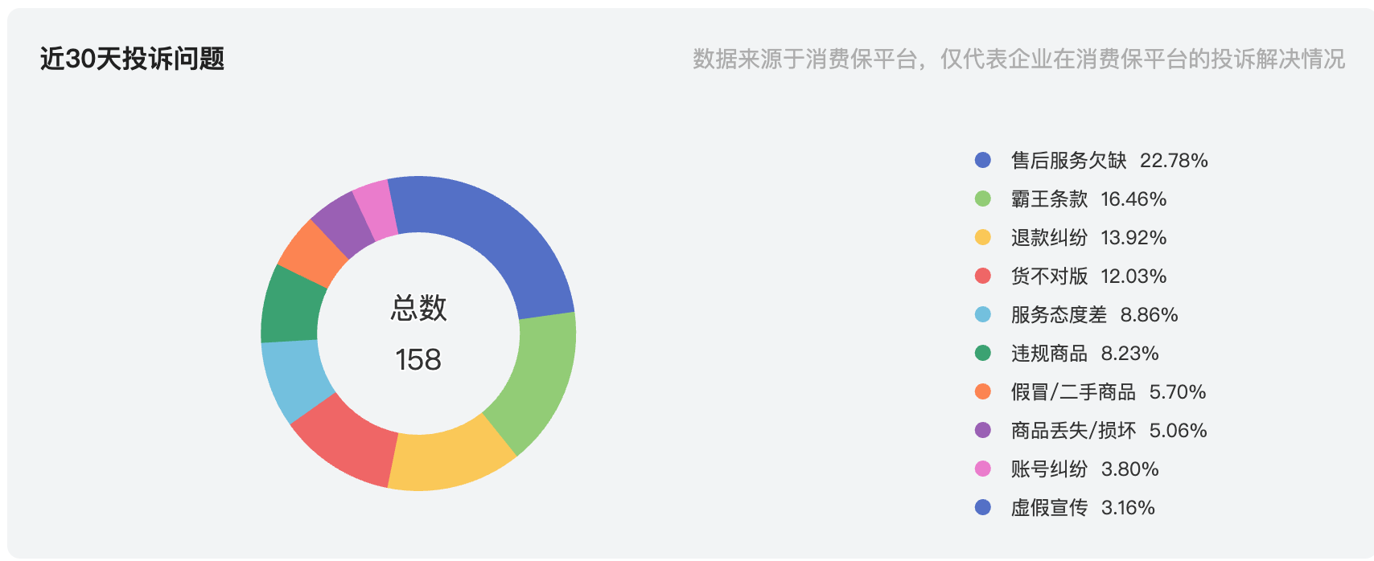1374x561 pixels.
Task: Toggle the 售后服务欠缺 legend dot
Action: point(982,160)
